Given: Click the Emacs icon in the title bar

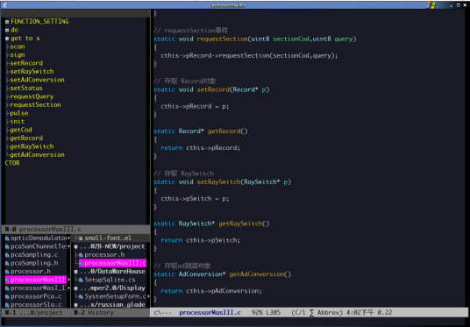Looking at the screenshot, I should click(4, 5).
